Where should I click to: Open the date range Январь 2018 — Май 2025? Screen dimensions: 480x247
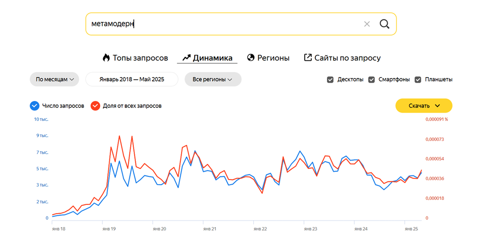point(132,80)
